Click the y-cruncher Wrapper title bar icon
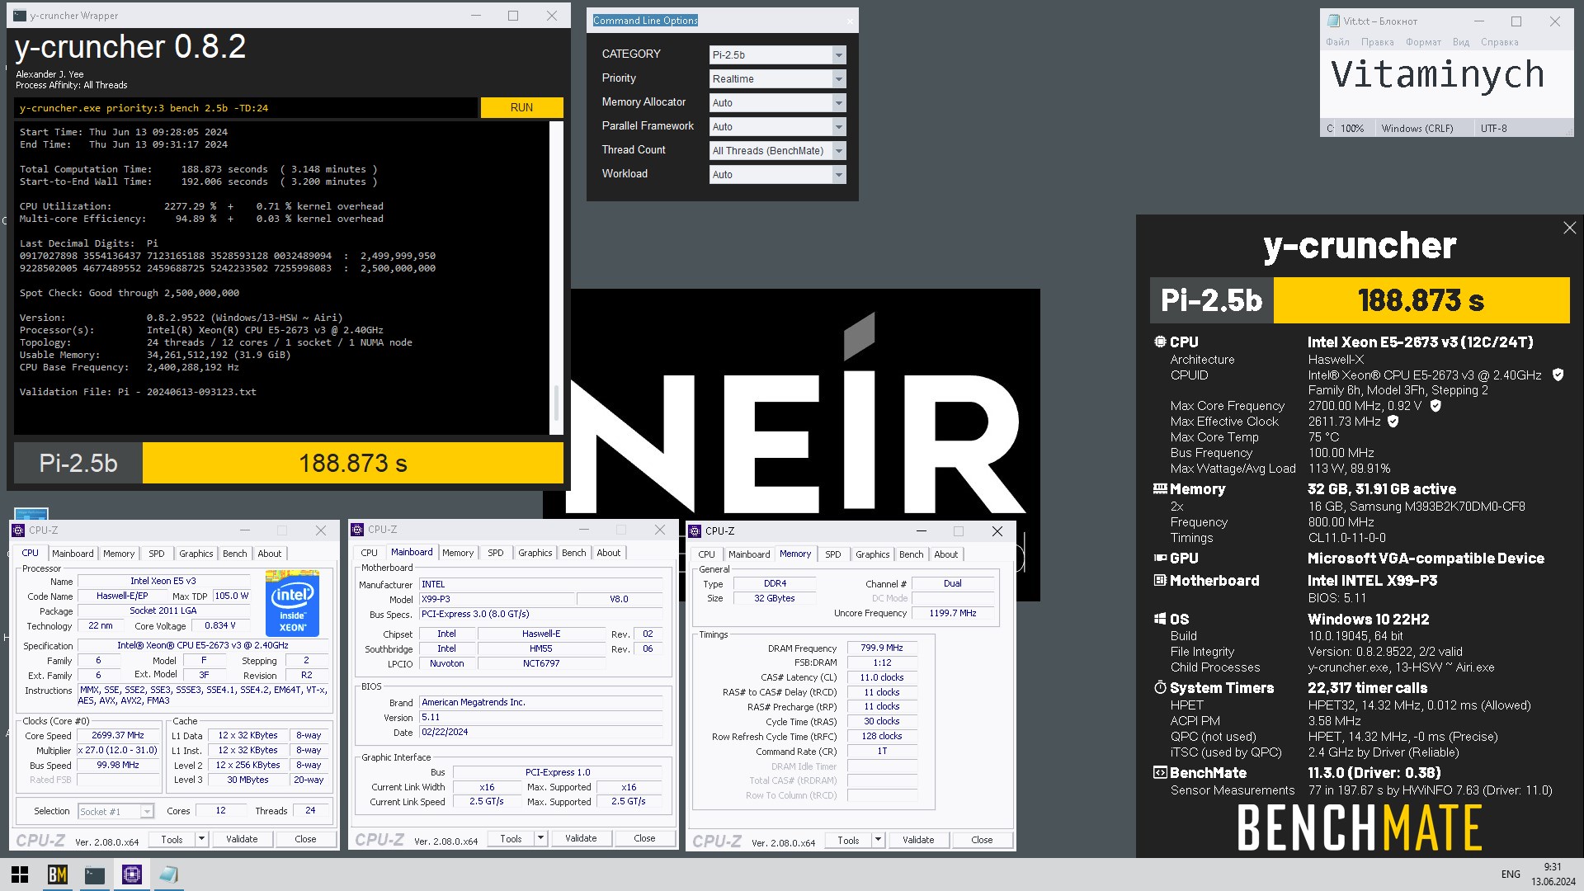Image resolution: width=1584 pixels, height=891 pixels. [20, 16]
